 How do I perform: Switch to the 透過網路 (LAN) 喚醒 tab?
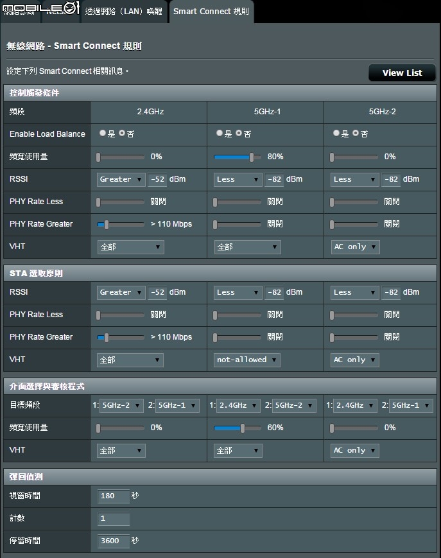tap(123, 12)
